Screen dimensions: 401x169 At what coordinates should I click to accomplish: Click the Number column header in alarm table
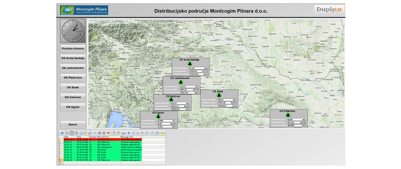click(93, 137)
